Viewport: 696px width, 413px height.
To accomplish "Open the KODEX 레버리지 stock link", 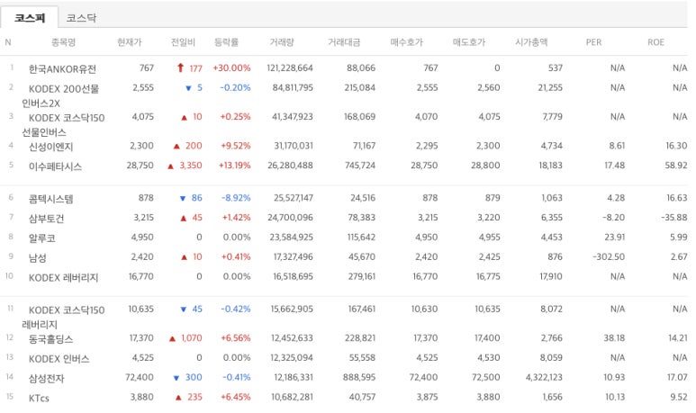I will pos(63,278).
